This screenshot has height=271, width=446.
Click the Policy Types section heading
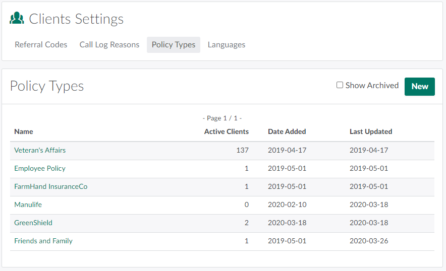tap(47, 86)
